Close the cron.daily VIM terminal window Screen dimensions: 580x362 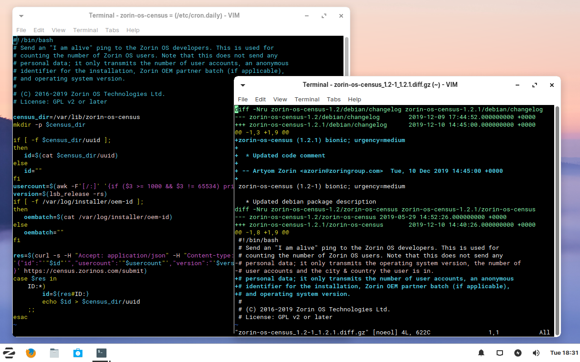pos(341,16)
